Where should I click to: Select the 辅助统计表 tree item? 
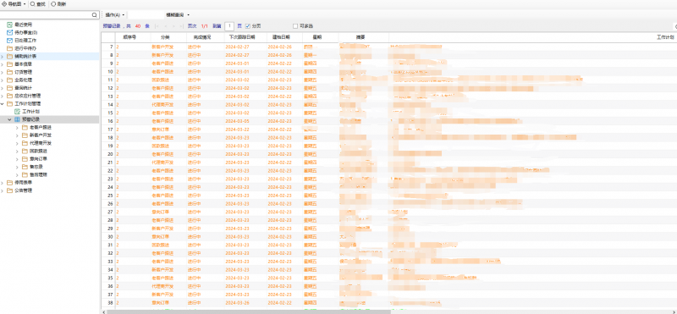click(x=50, y=56)
